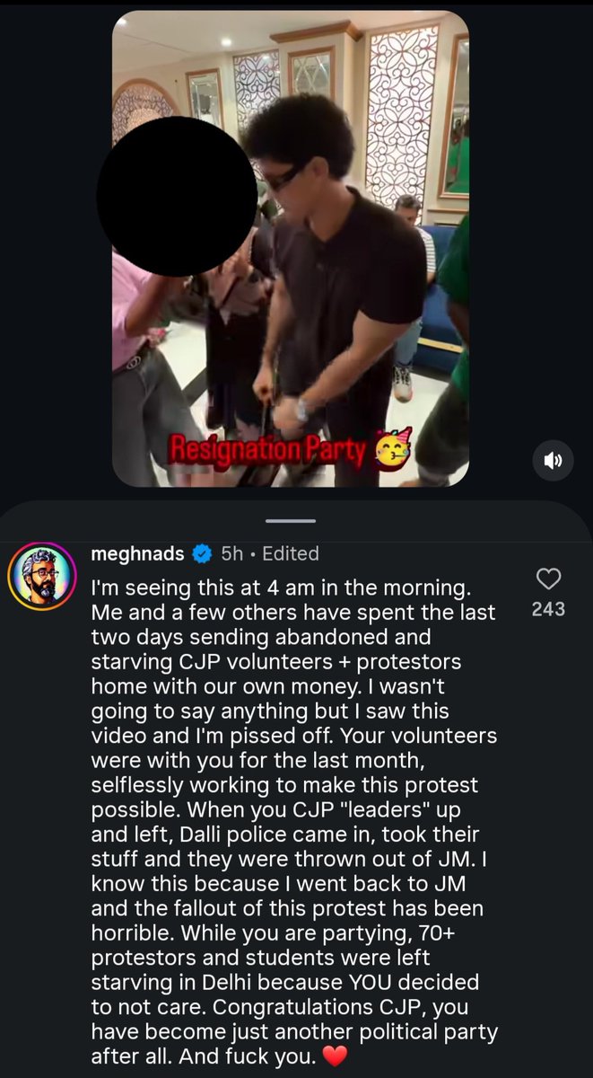Screen dimensions: 593x1078
Task: Tap the dark area left of the video
Action: tap(55, 249)
